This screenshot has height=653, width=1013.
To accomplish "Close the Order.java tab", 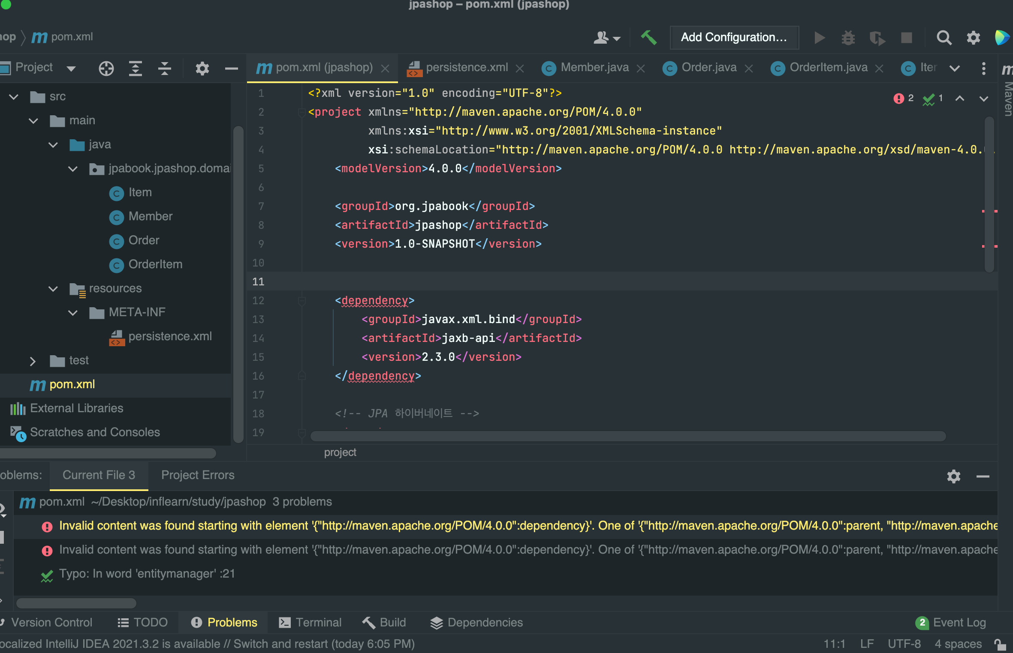I will tap(749, 69).
